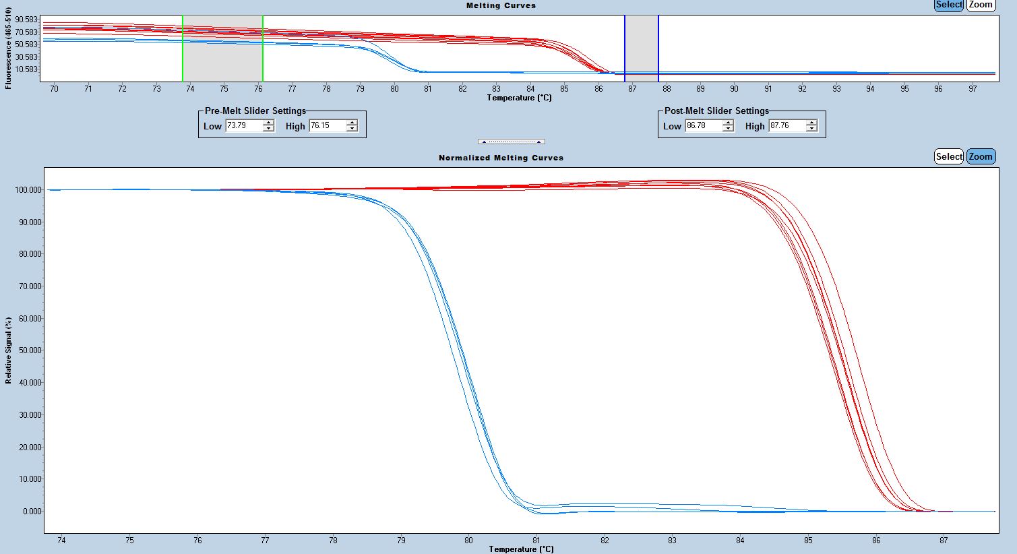Lower Post-Melt Low with down arrow
This screenshot has width=1017, height=554.
tap(728, 129)
